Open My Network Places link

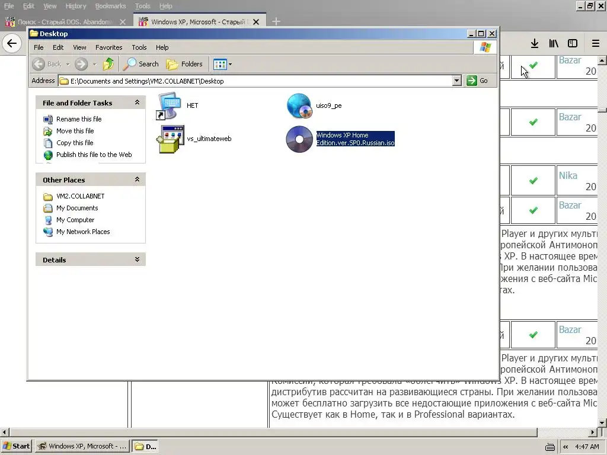(83, 232)
